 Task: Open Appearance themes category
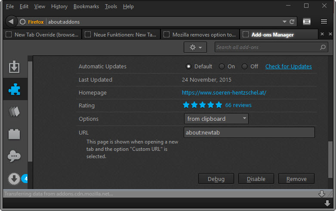[14, 111]
